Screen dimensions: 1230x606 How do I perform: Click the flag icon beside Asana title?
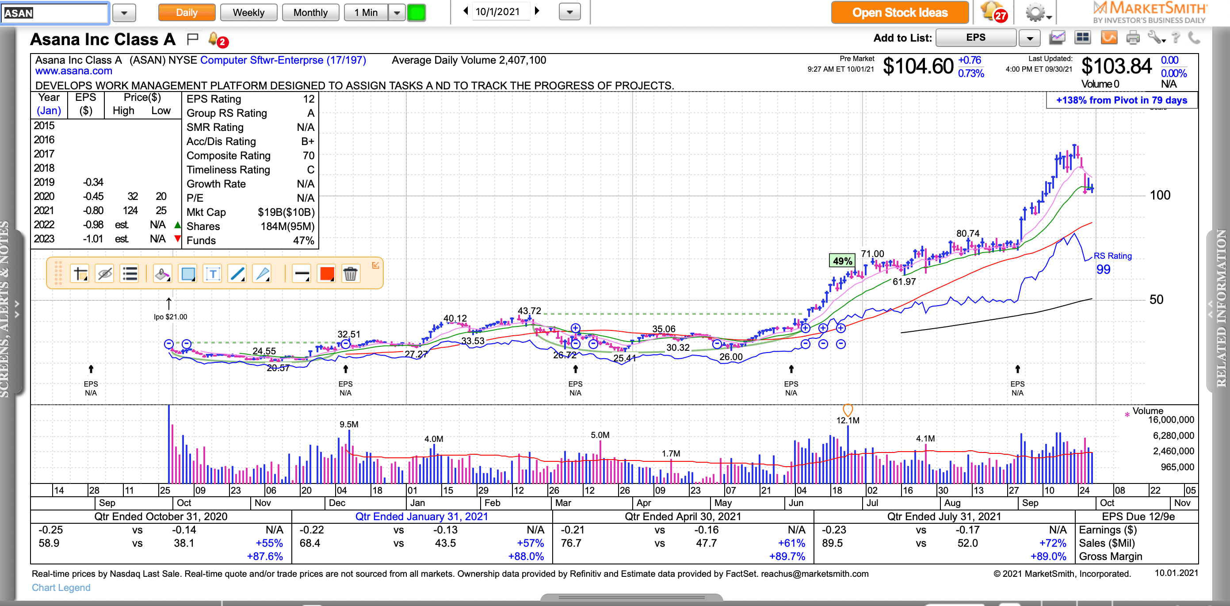pyautogui.click(x=192, y=39)
